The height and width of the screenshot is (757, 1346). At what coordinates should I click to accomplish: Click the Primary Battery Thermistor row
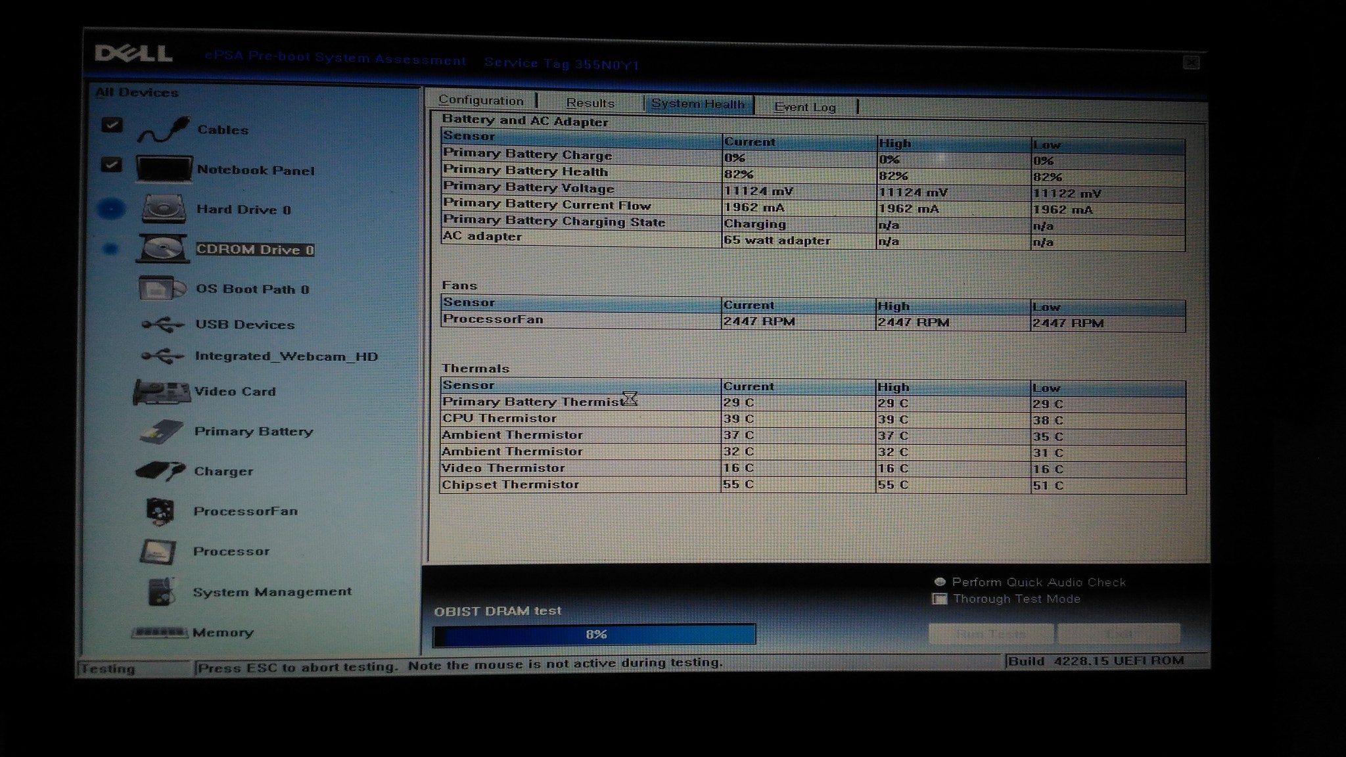pyautogui.click(x=813, y=403)
